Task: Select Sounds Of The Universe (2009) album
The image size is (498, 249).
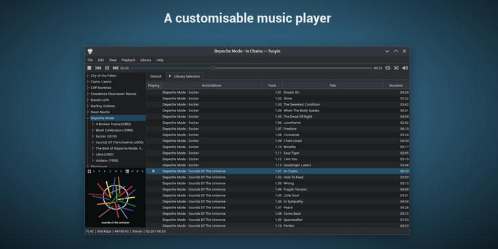Action: [x=119, y=142]
